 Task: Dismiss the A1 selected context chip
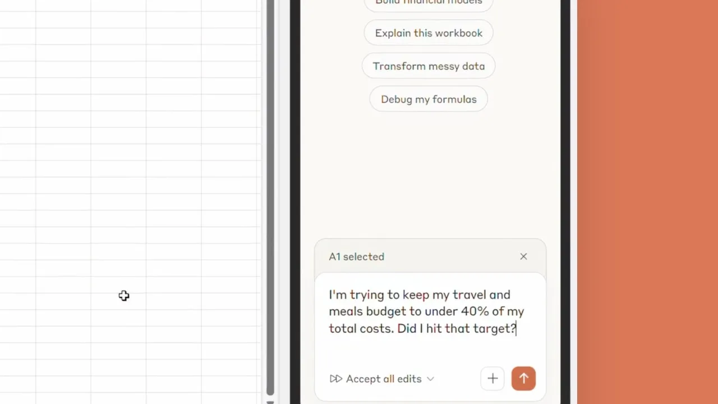coord(523,256)
